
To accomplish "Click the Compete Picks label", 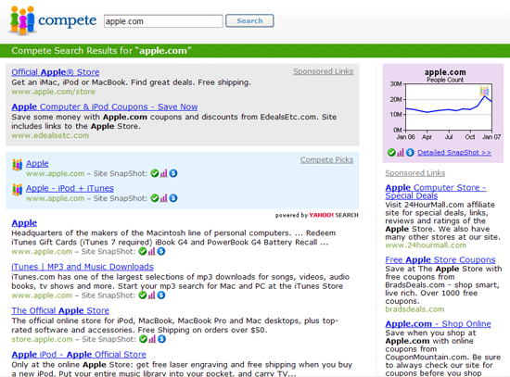I will (x=326, y=159).
